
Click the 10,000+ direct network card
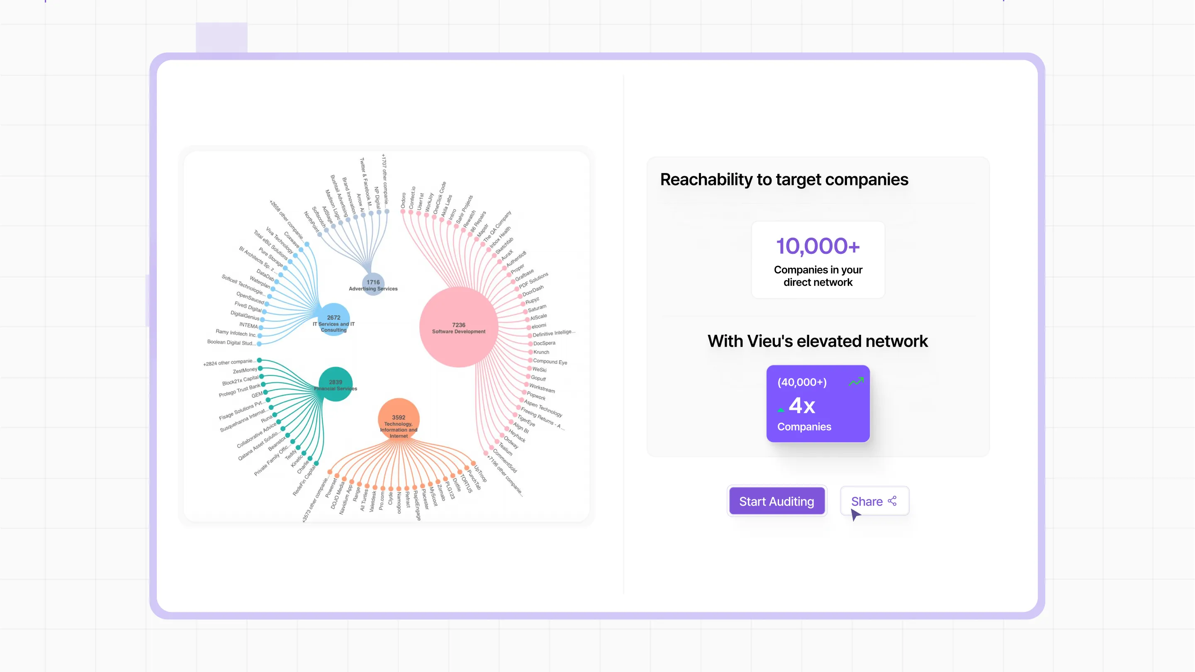click(818, 260)
